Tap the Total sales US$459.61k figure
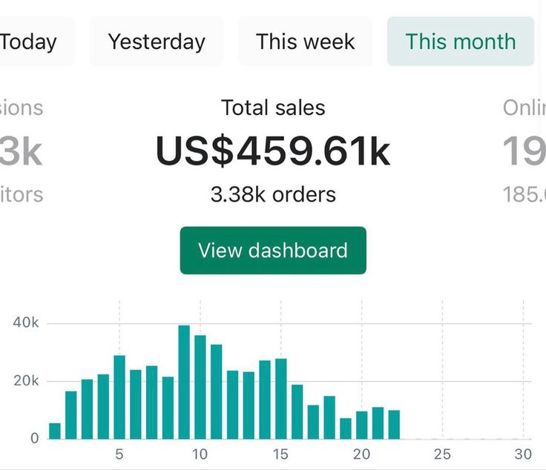The height and width of the screenshot is (470, 546). pos(272,151)
